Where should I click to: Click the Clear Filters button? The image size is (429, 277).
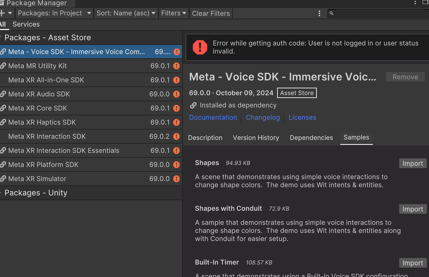point(211,13)
